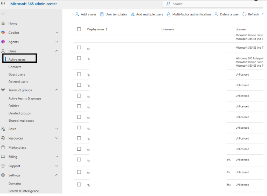Expand the Agents menu chevron

click(x=57, y=42)
